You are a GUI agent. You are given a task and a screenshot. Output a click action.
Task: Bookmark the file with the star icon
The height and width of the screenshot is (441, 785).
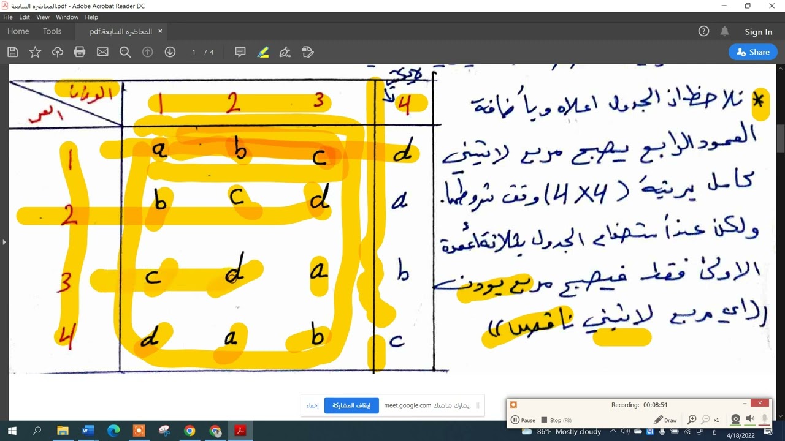click(35, 52)
